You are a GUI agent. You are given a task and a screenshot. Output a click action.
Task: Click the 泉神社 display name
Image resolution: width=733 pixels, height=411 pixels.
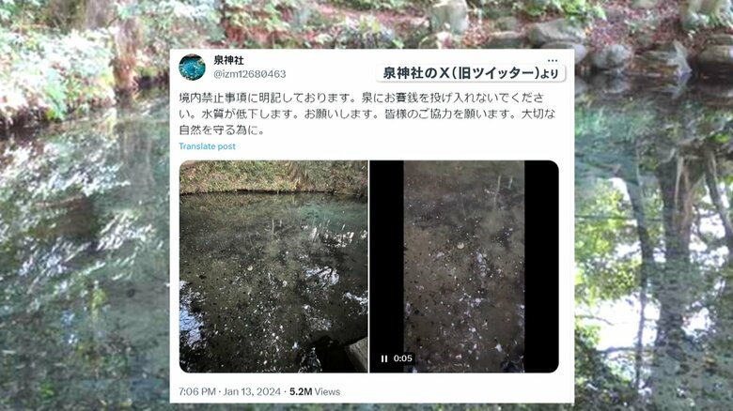228,60
